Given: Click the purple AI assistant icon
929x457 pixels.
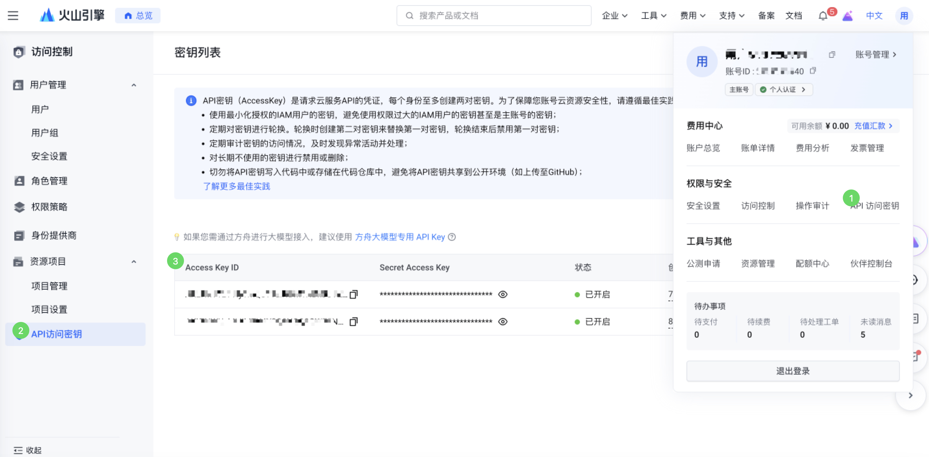Looking at the screenshot, I should tap(847, 16).
